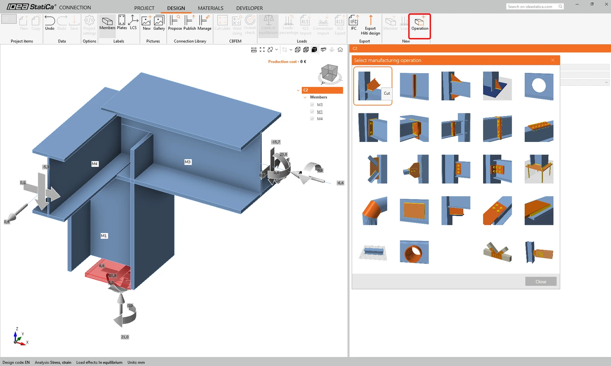Click the search magnifier icon

(x=561, y=6)
